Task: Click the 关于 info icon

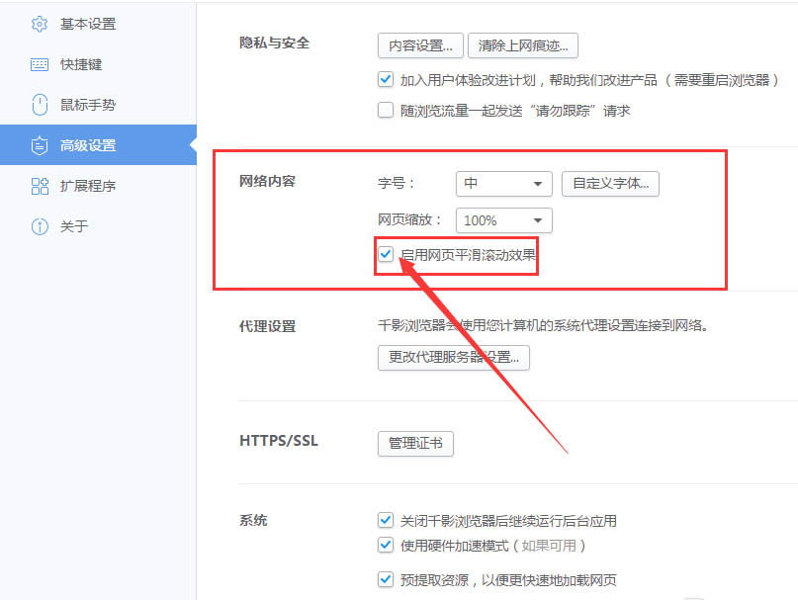Action: tap(38, 225)
